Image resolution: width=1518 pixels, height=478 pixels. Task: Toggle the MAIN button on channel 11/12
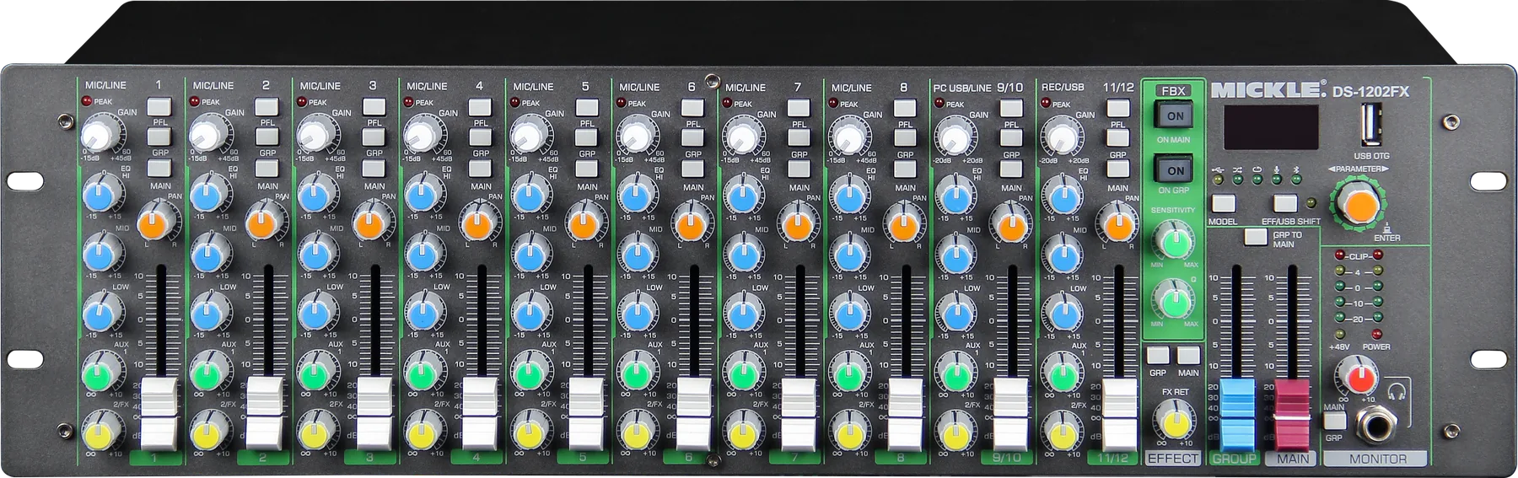coord(1117,170)
